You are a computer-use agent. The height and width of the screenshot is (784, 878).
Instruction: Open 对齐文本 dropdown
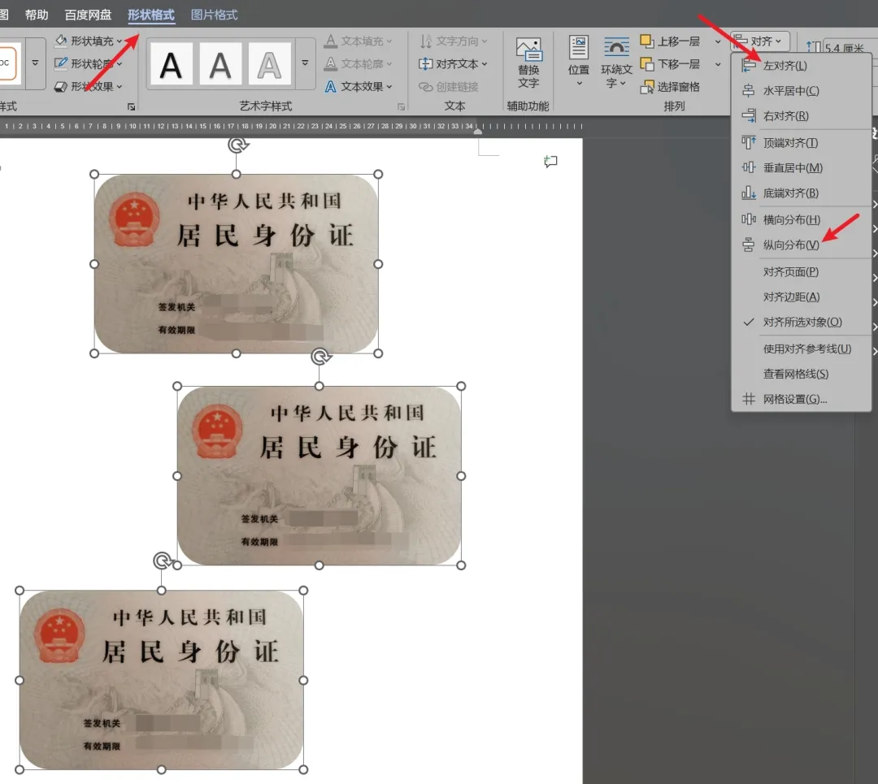[x=454, y=64]
